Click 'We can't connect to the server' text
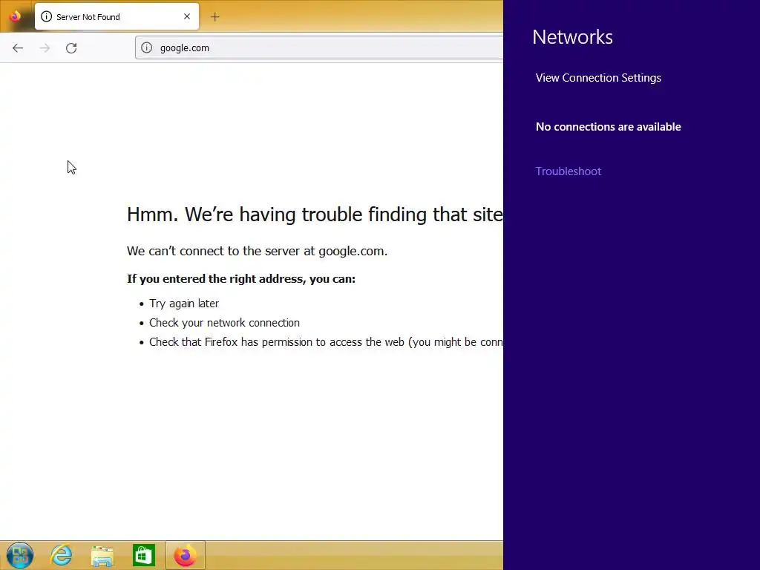The width and height of the screenshot is (760, 570). (x=257, y=251)
